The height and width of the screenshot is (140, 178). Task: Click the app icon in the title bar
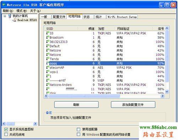4,5
